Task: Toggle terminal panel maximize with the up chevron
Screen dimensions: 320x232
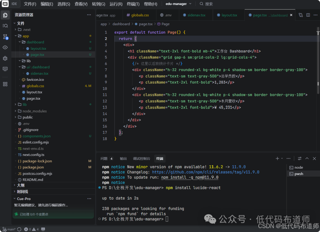Action: [x=307, y=159]
